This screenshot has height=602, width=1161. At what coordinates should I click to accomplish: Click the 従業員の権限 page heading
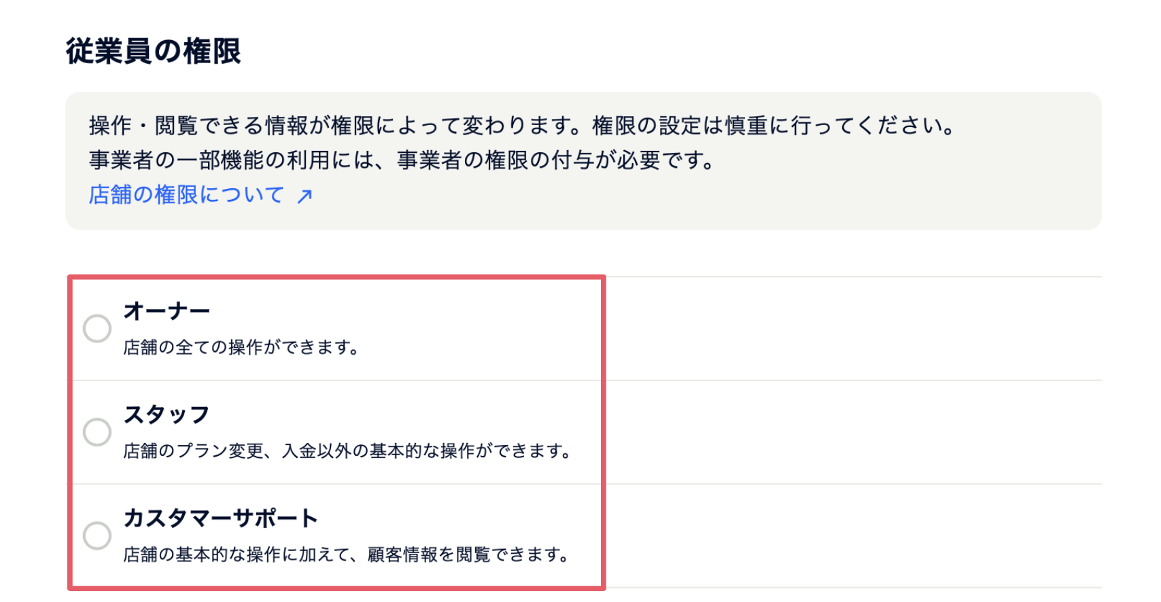[x=154, y=52]
